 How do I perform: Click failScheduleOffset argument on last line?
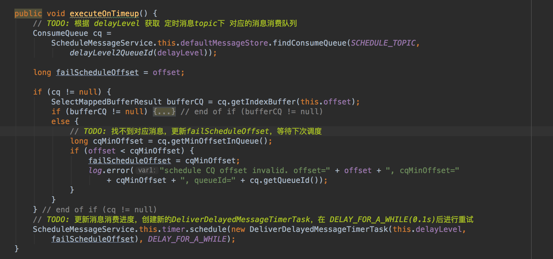tap(93, 239)
